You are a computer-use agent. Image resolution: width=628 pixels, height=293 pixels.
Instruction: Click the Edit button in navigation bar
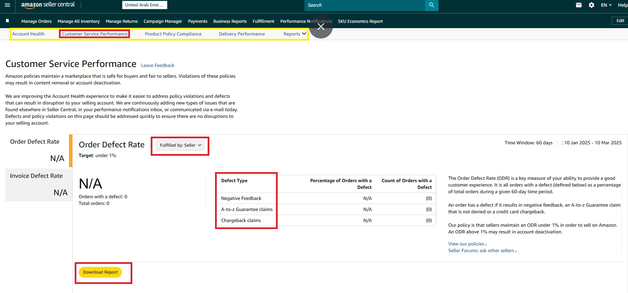(620, 21)
